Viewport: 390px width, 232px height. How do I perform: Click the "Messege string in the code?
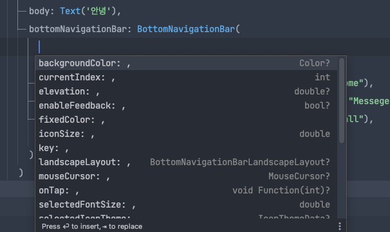pos(369,101)
